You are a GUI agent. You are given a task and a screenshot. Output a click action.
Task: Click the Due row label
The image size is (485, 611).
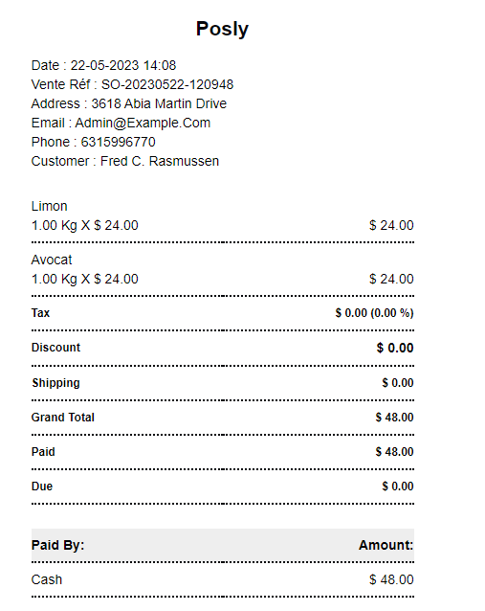pyautogui.click(x=42, y=487)
